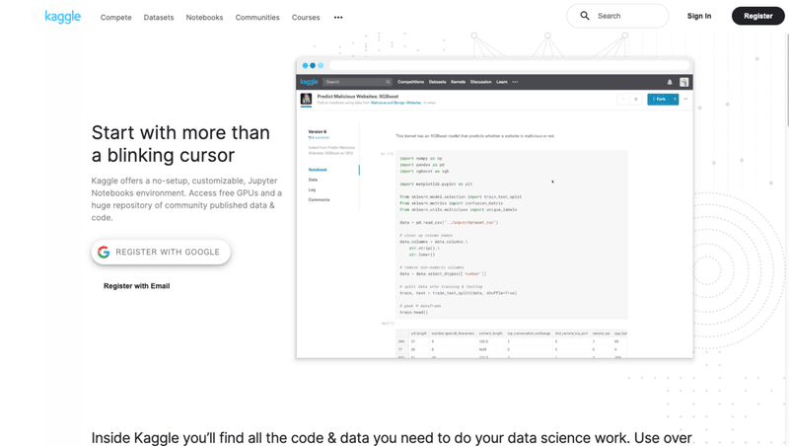
Task: Open the Communities menu item
Action: 257,17
